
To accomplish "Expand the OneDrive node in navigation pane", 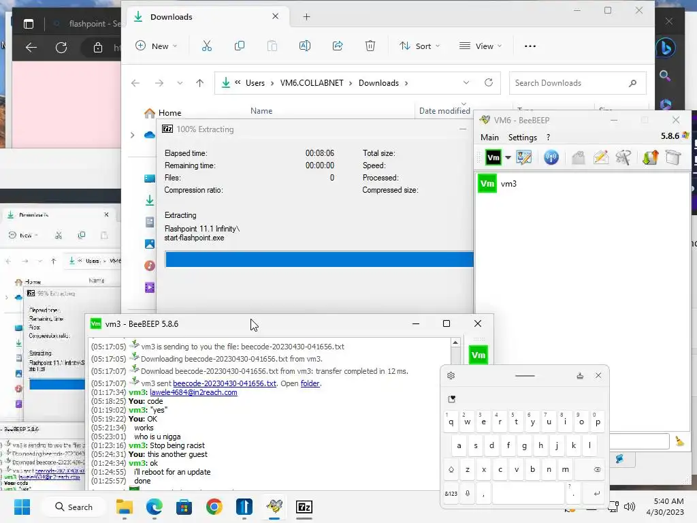I will tap(133, 135).
